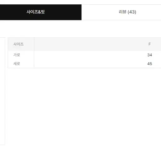Viewport: 161px width, 161px height.
Task: Click the bottom edge of the left panel
Action: click(x=2, y=145)
